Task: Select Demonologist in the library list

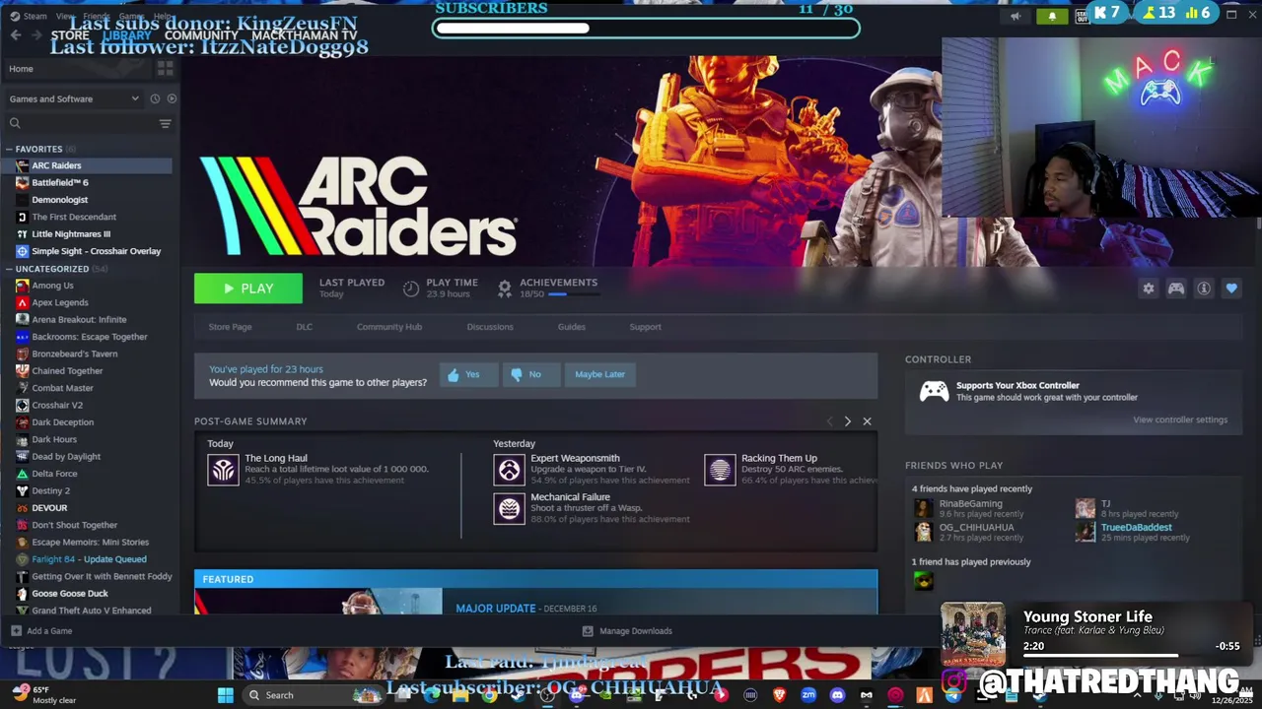Action: [x=59, y=200]
